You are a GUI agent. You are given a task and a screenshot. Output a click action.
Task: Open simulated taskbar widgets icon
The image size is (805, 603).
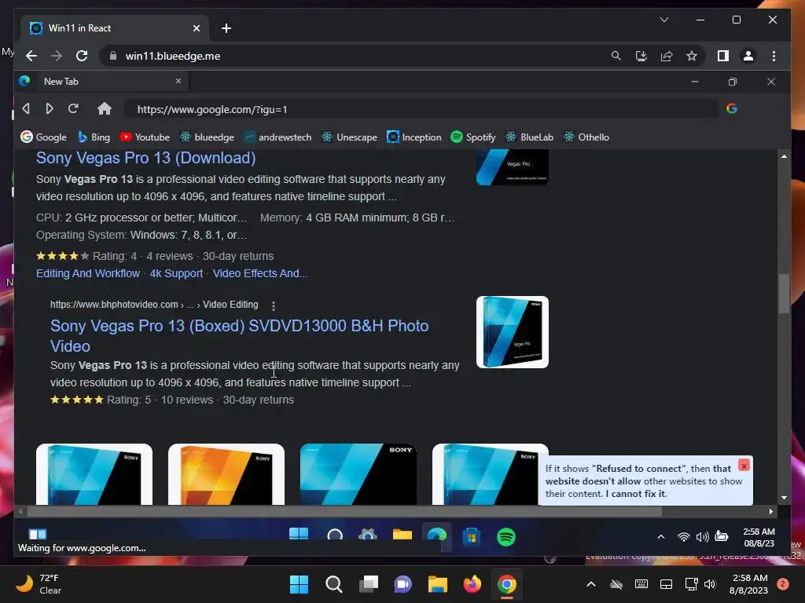pos(37,534)
